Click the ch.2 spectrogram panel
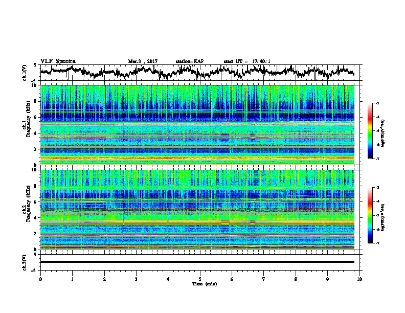The height and width of the screenshot is (313, 405). (197, 210)
